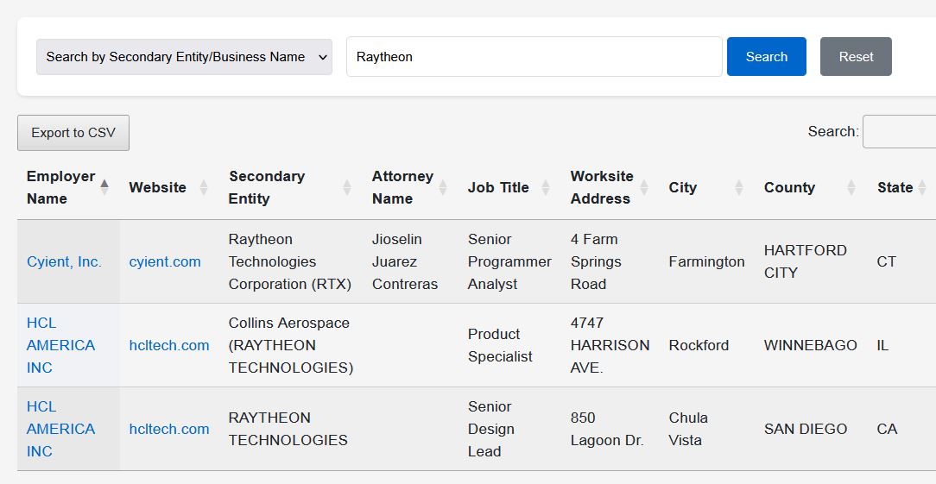The width and height of the screenshot is (936, 484).
Task: Click the blue Search button
Action: click(x=767, y=57)
